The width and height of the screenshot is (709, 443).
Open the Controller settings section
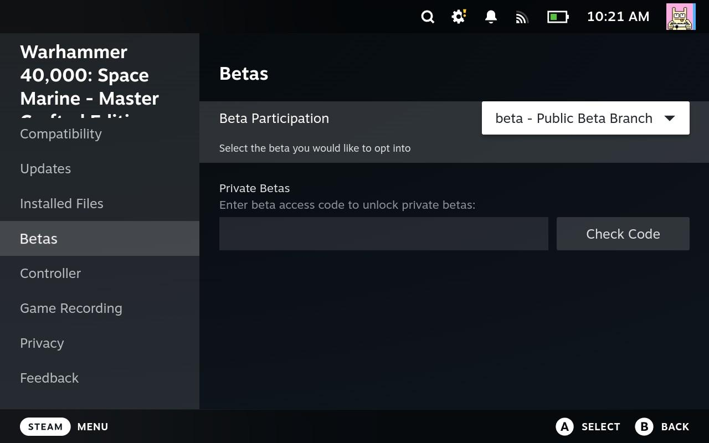point(50,274)
